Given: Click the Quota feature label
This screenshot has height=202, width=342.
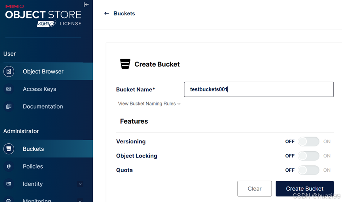Looking at the screenshot, I should (x=124, y=170).
